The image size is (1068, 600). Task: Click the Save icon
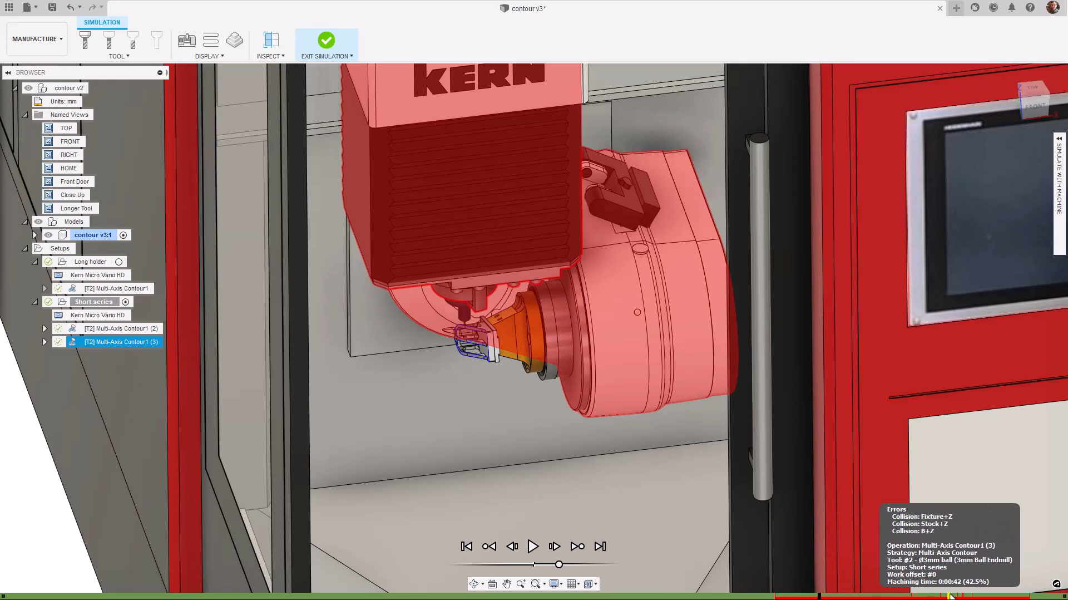click(52, 7)
